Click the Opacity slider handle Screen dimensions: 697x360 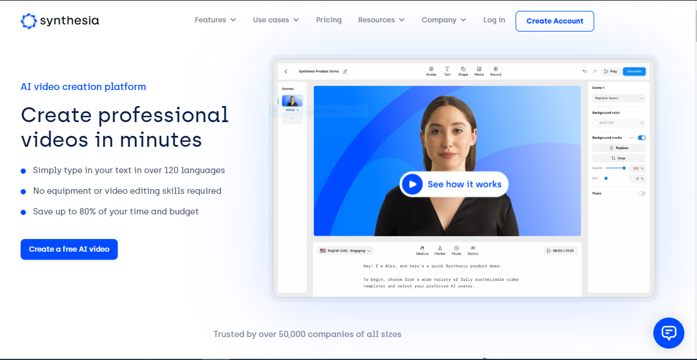point(624,168)
